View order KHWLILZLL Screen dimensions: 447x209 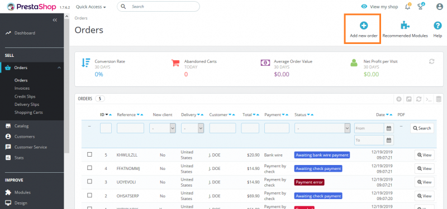click(425, 155)
